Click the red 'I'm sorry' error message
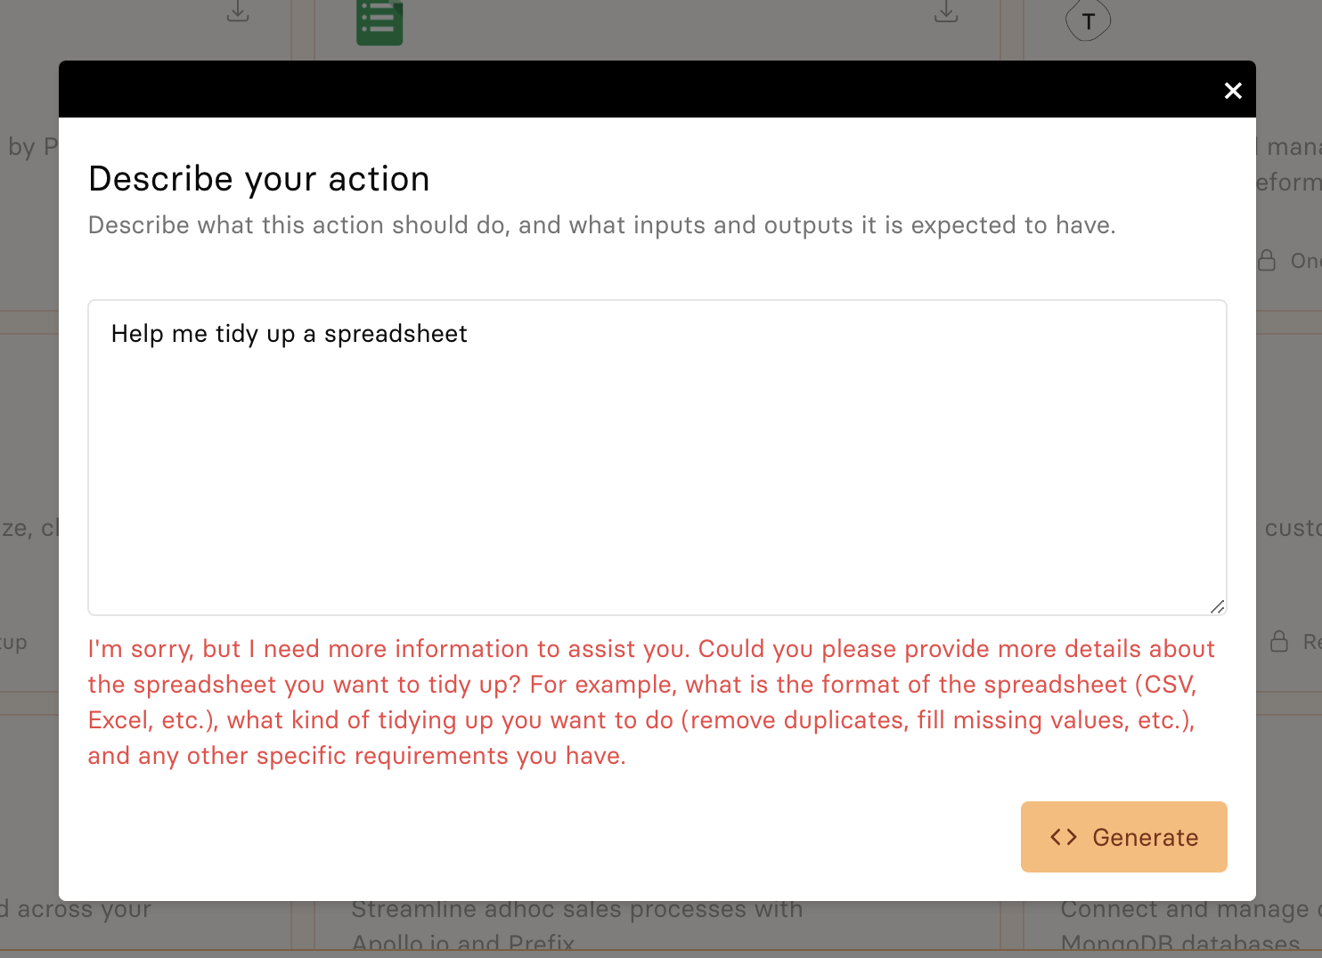The height and width of the screenshot is (958, 1322). (x=651, y=702)
